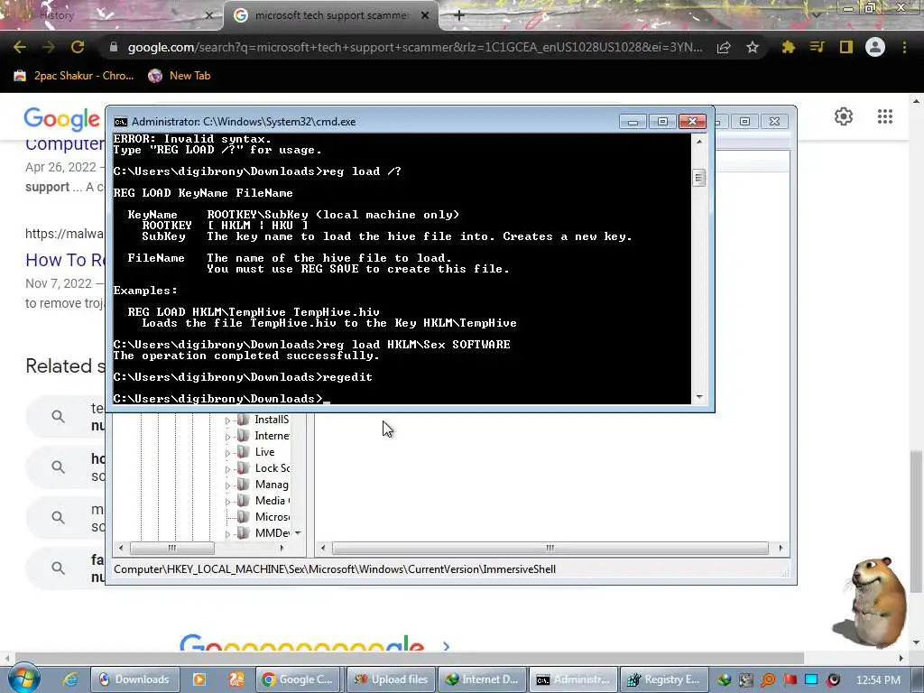Click registry tree horizontal scrollbar thumb
Screen dimensions: 924x693
coord(171,548)
